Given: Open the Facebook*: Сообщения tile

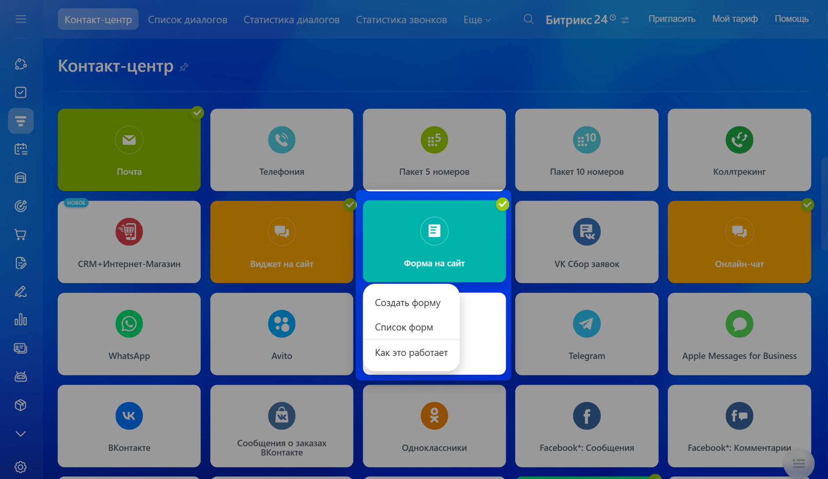Looking at the screenshot, I should (x=587, y=426).
